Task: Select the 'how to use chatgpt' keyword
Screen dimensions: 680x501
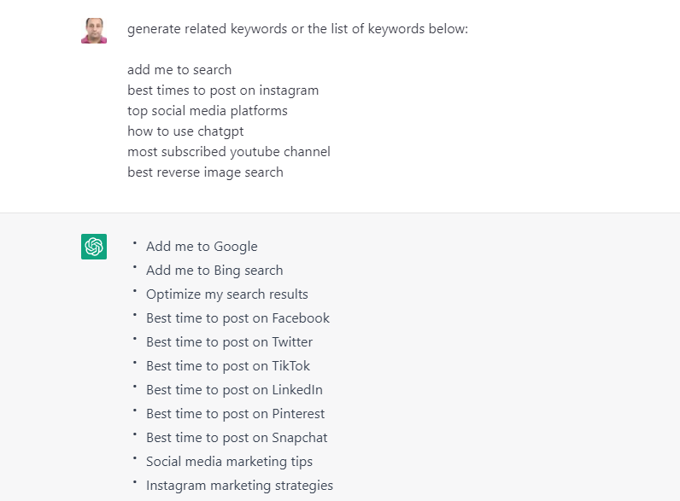Action: tap(185, 131)
